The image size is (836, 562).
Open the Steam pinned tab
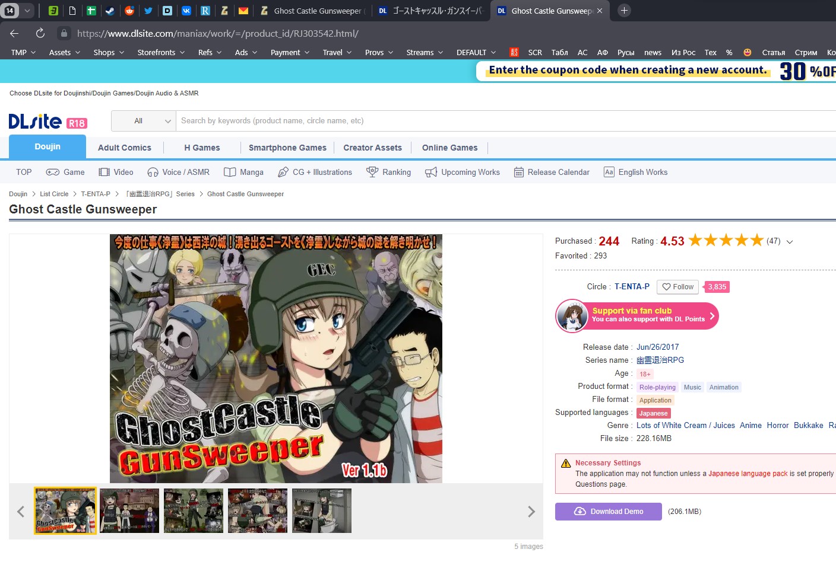pyautogui.click(x=110, y=11)
